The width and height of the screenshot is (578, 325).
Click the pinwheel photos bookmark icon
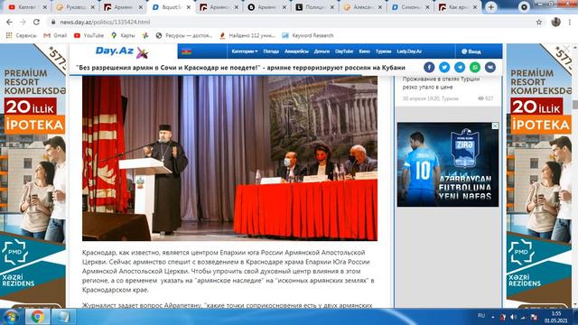[x=145, y=35]
